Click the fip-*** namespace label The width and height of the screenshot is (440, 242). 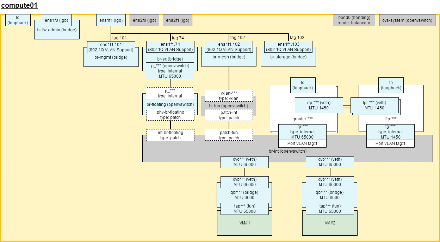(391, 119)
